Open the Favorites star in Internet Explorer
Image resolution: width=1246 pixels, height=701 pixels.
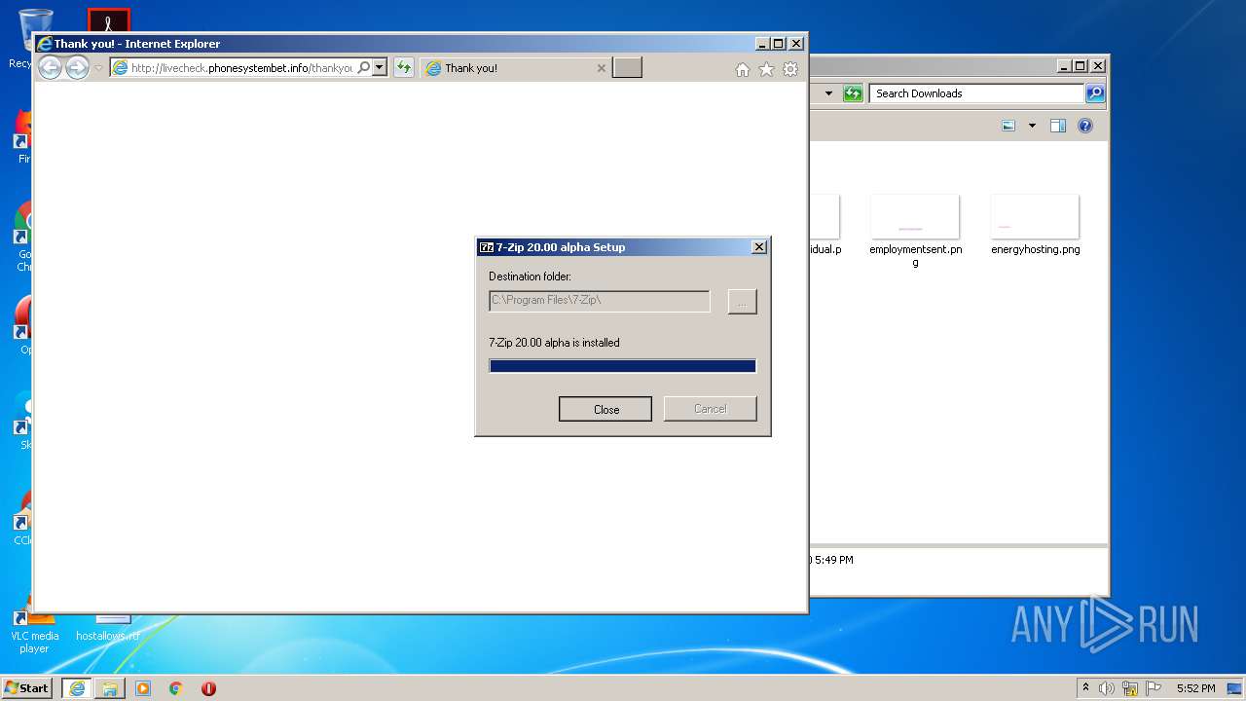coord(766,69)
